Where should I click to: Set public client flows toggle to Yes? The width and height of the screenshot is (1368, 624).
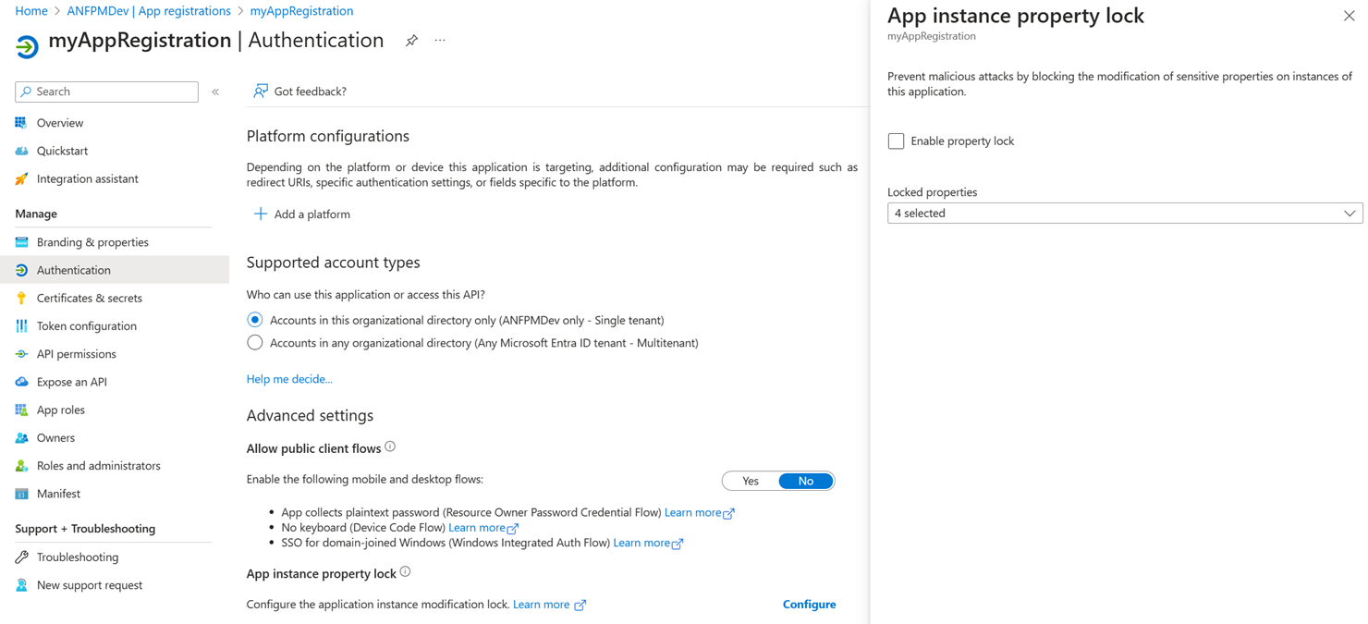click(x=751, y=481)
